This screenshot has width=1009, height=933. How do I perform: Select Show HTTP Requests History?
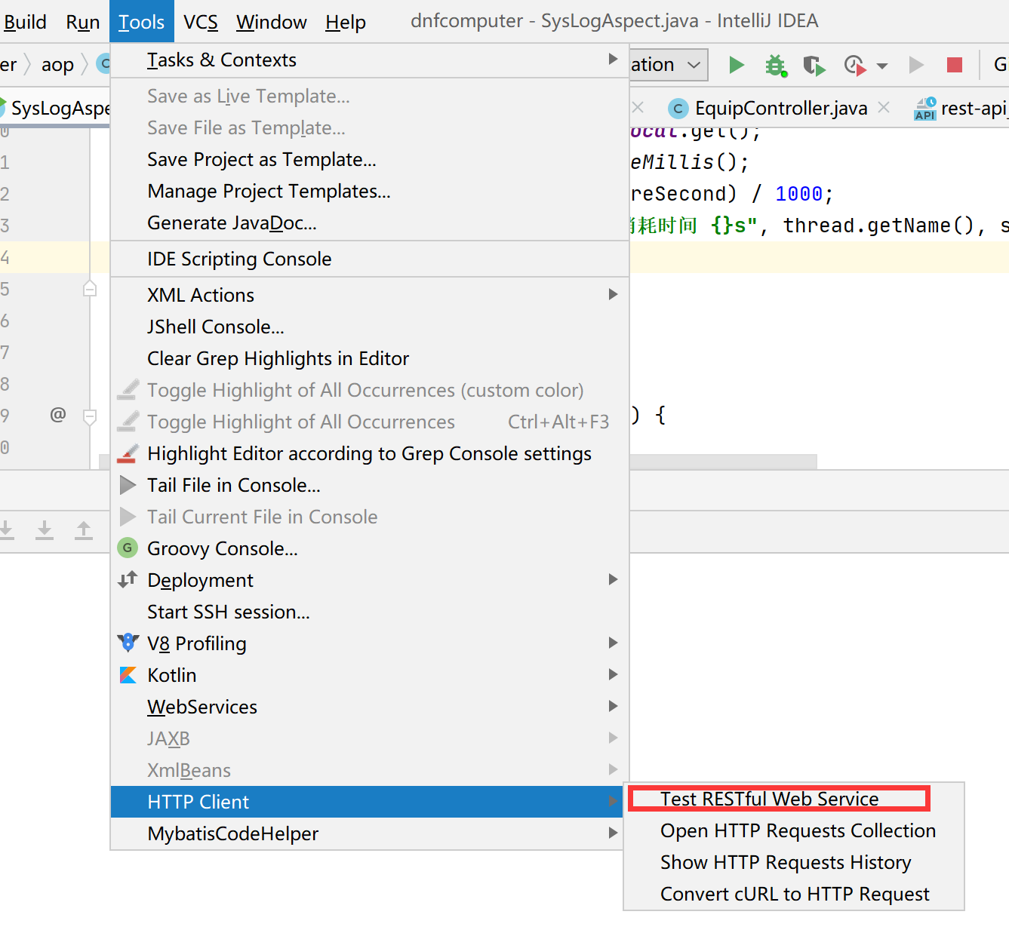(794, 863)
